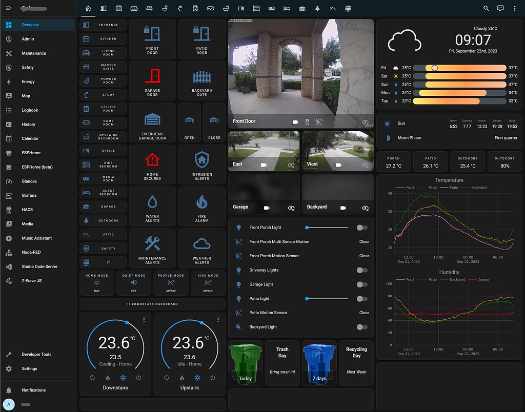The width and height of the screenshot is (525, 412).
Task: Open the three-dot menu on Upstairs thermostat card
Action: coord(217,319)
